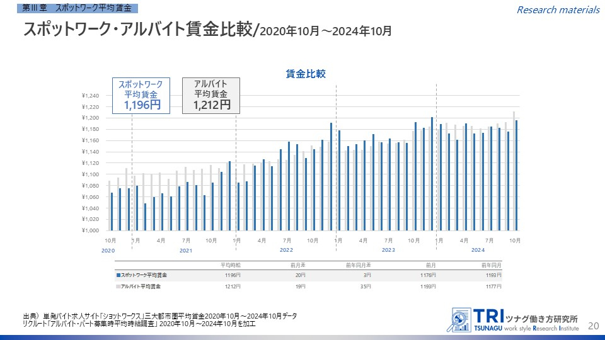The height and width of the screenshot is (340, 605).
Task: Click the gray アルバイト legend square
Action: [x=118, y=286]
